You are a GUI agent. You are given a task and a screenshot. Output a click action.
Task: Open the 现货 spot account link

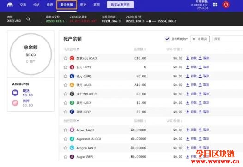pos(26,91)
